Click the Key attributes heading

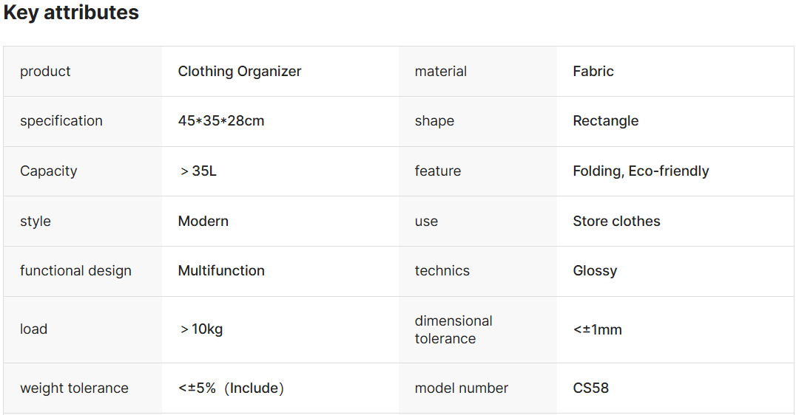coord(71,13)
